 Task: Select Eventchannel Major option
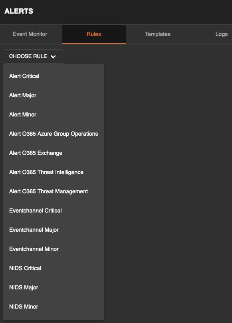[54, 230]
